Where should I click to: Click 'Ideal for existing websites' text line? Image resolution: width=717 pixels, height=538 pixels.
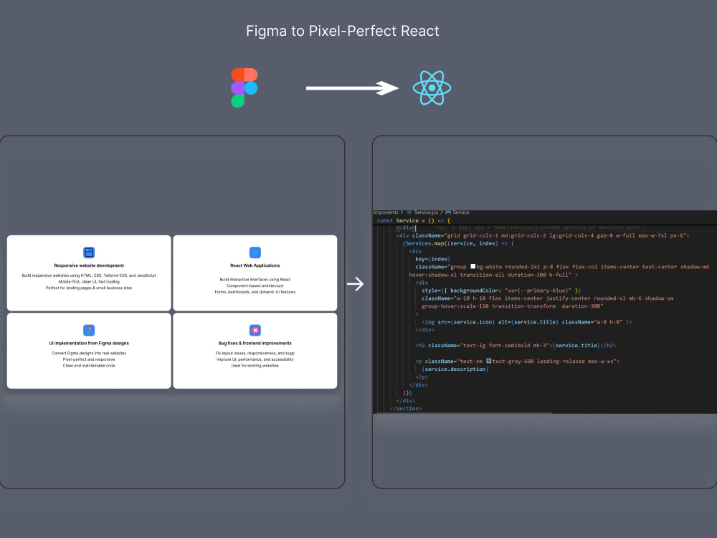pyautogui.click(x=255, y=366)
